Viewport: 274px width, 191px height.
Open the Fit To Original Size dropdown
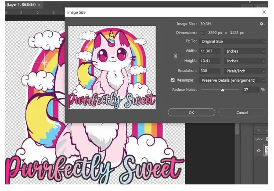pos(232,41)
